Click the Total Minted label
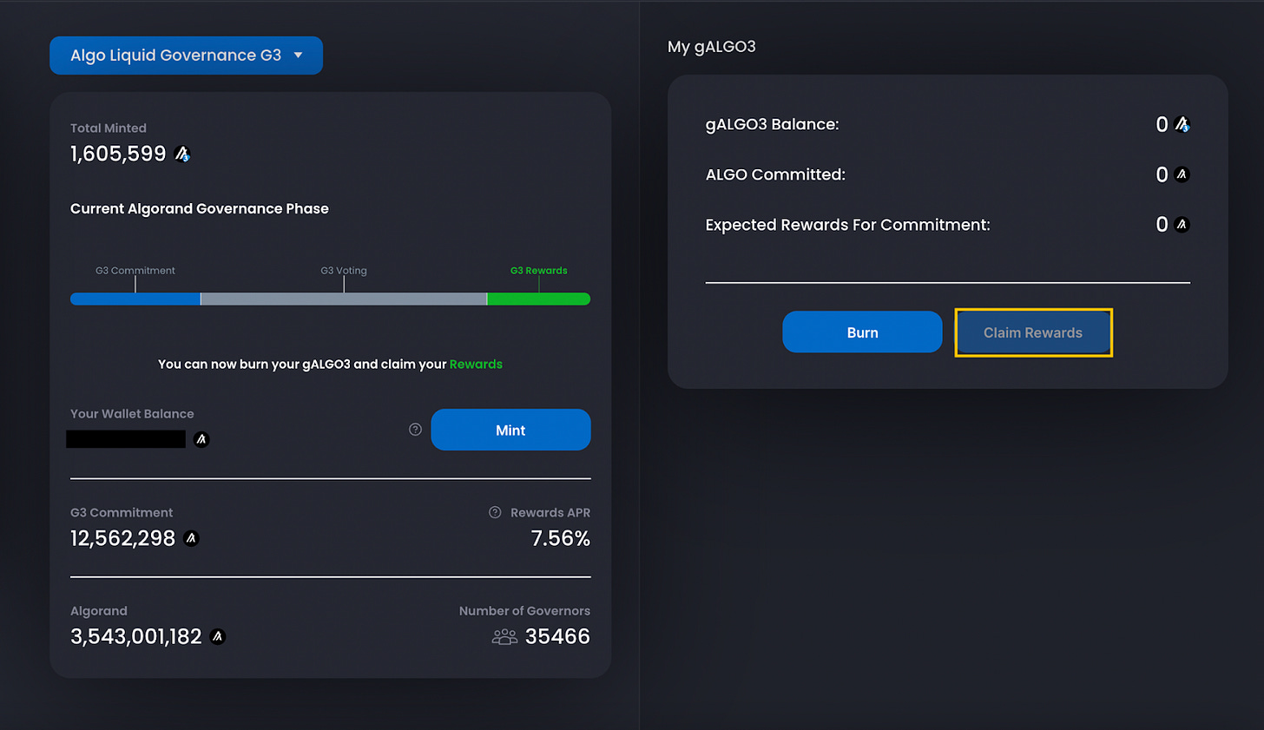 (x=109, y=128)
